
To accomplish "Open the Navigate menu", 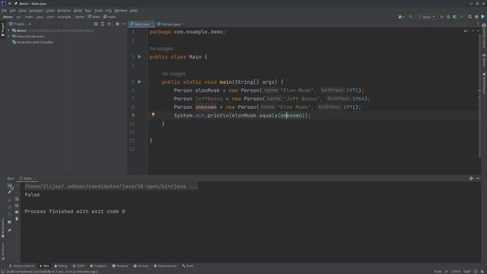I will [36, 11].
